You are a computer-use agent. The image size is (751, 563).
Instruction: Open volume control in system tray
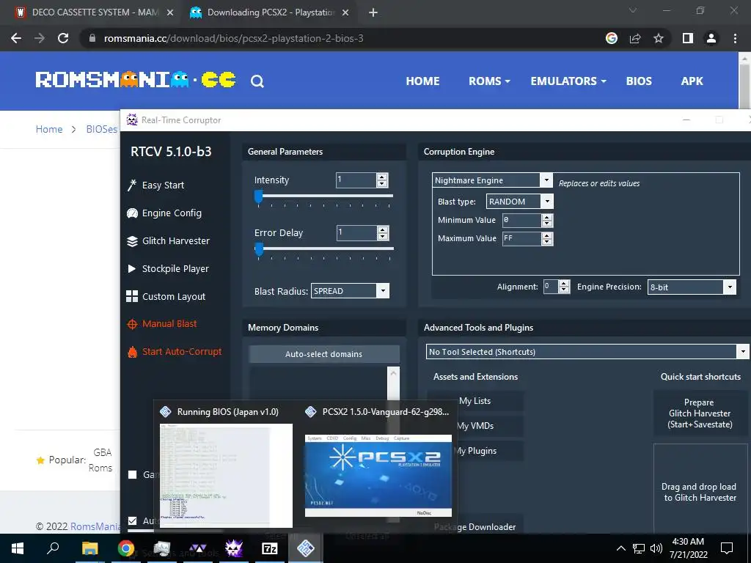(x=656, y=548)
